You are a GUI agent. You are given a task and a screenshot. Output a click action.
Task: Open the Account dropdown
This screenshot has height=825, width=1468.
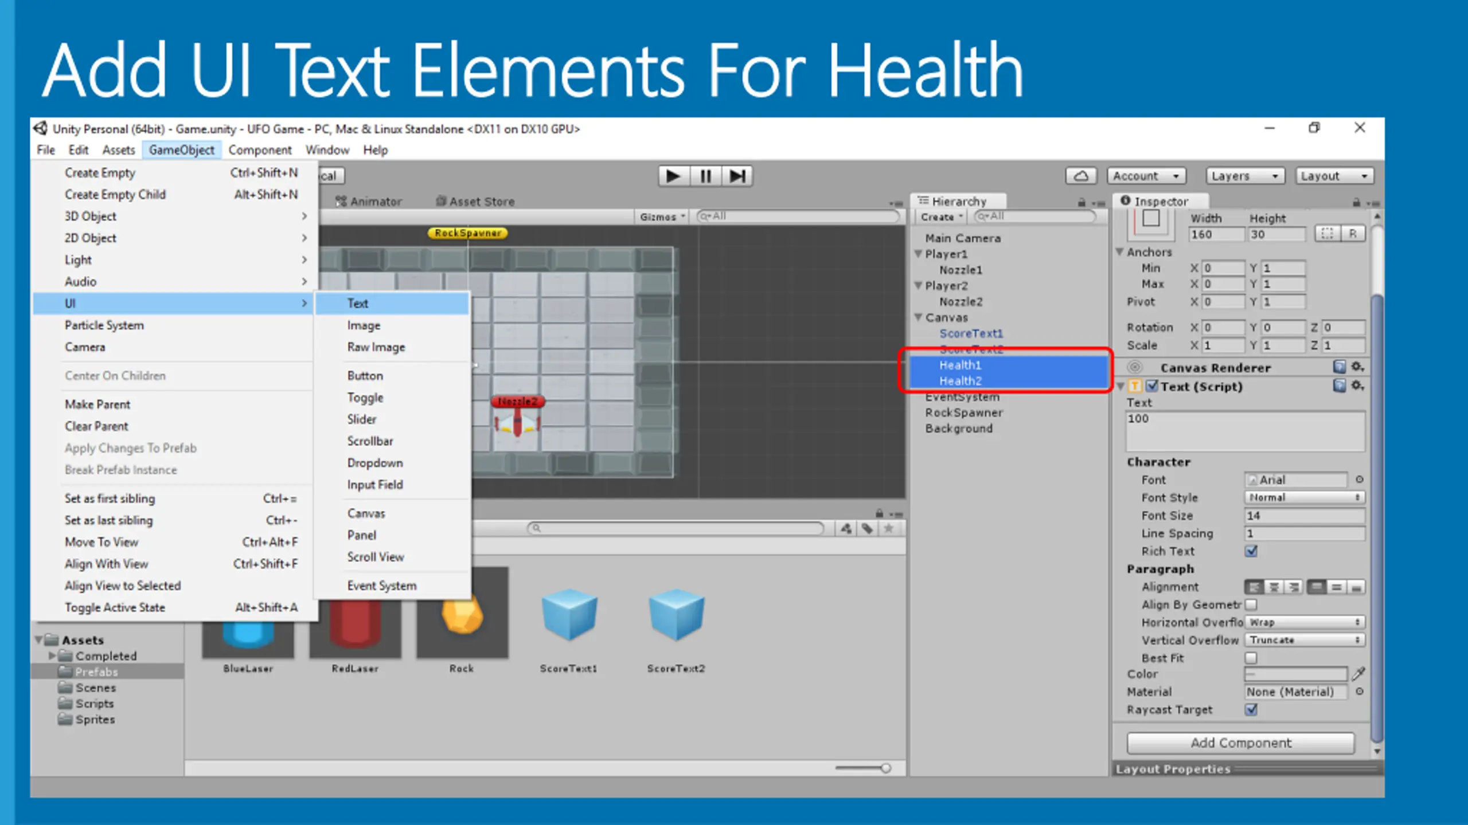pos(1146,176)
